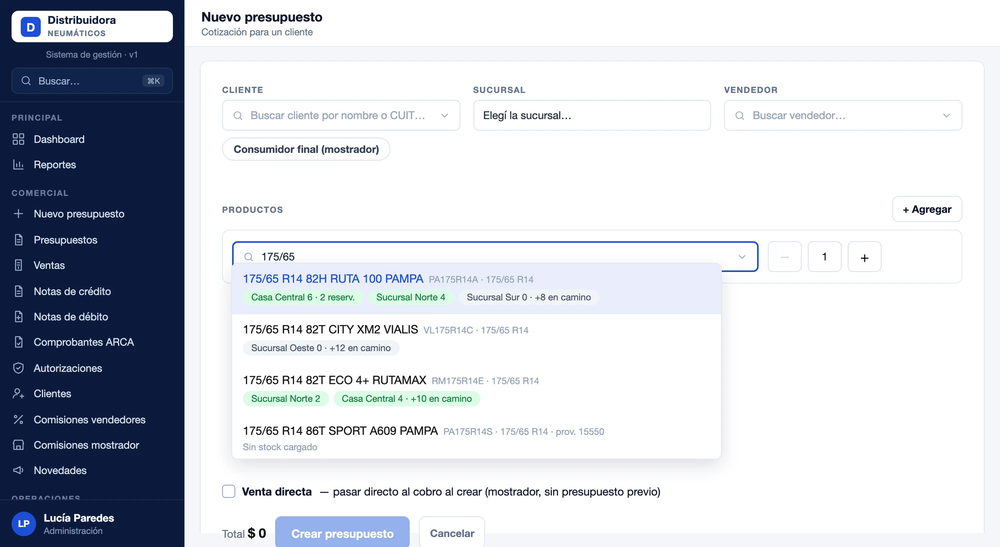Click the Ventas receipt icon
The width and height of the screenshot is (1000, 547).
[18, 265]
